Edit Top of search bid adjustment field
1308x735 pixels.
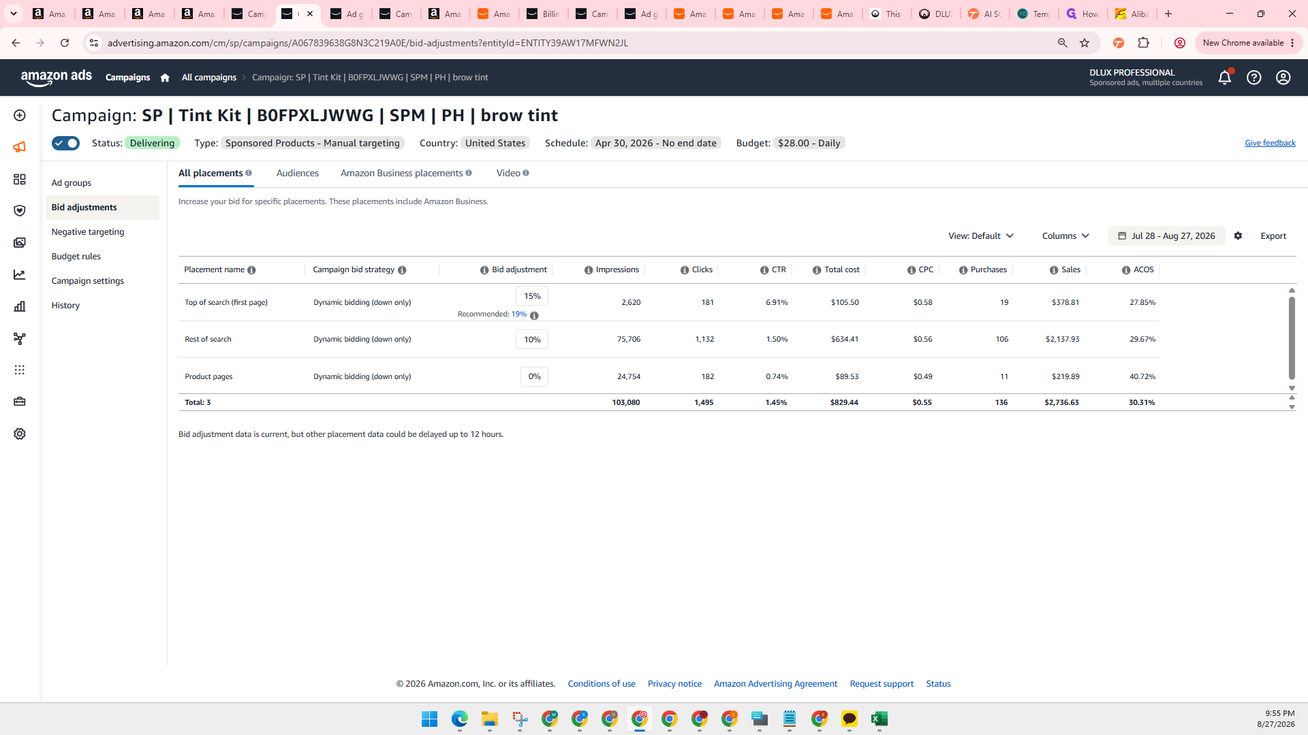click(x=532, y=296)
